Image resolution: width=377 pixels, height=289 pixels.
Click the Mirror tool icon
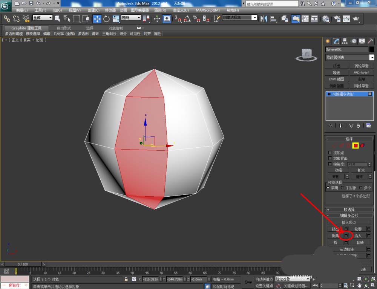(x=264, y=18)
